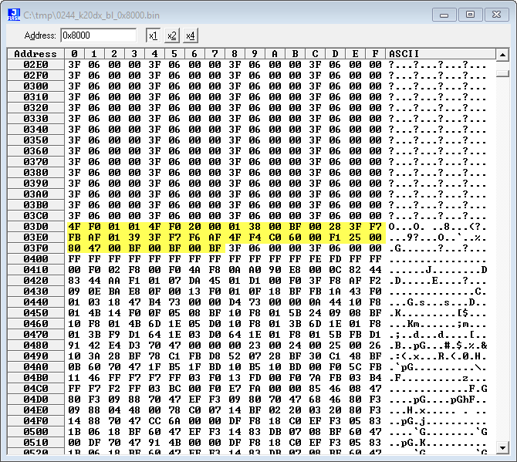Click the vertical scrollbar thumb

pos(502,73)
